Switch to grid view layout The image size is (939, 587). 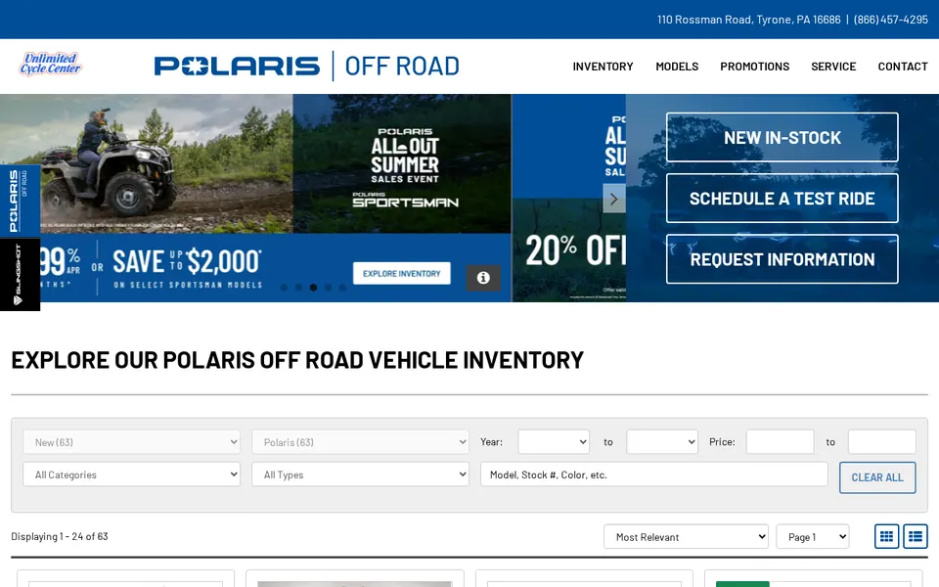886,536
